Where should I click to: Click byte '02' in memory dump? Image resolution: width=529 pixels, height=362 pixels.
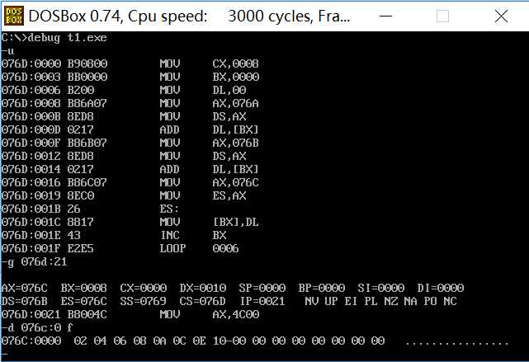[80, 341]
